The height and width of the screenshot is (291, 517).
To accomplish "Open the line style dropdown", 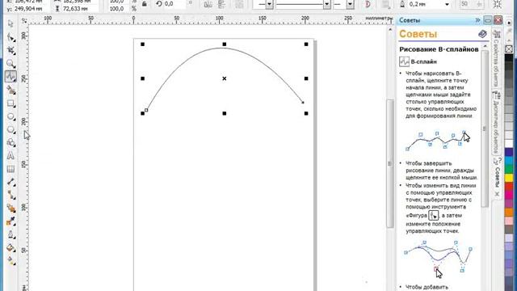I will point(326,4).
